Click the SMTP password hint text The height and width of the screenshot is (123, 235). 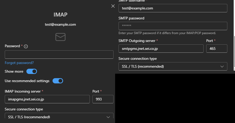pos(167,33)
